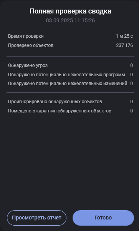
Task: Click the quarantined objects count value
Action: coord(131,111)
